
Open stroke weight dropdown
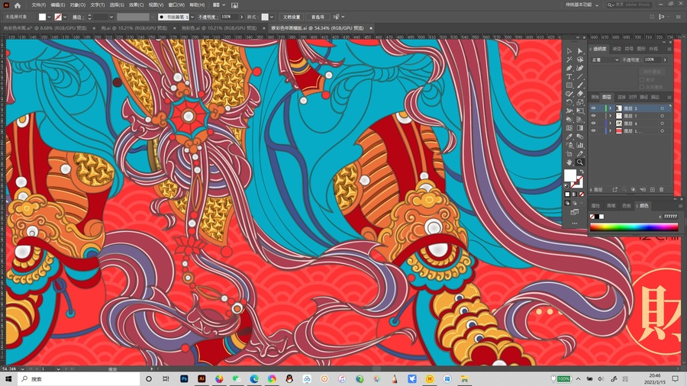(111, 17)
